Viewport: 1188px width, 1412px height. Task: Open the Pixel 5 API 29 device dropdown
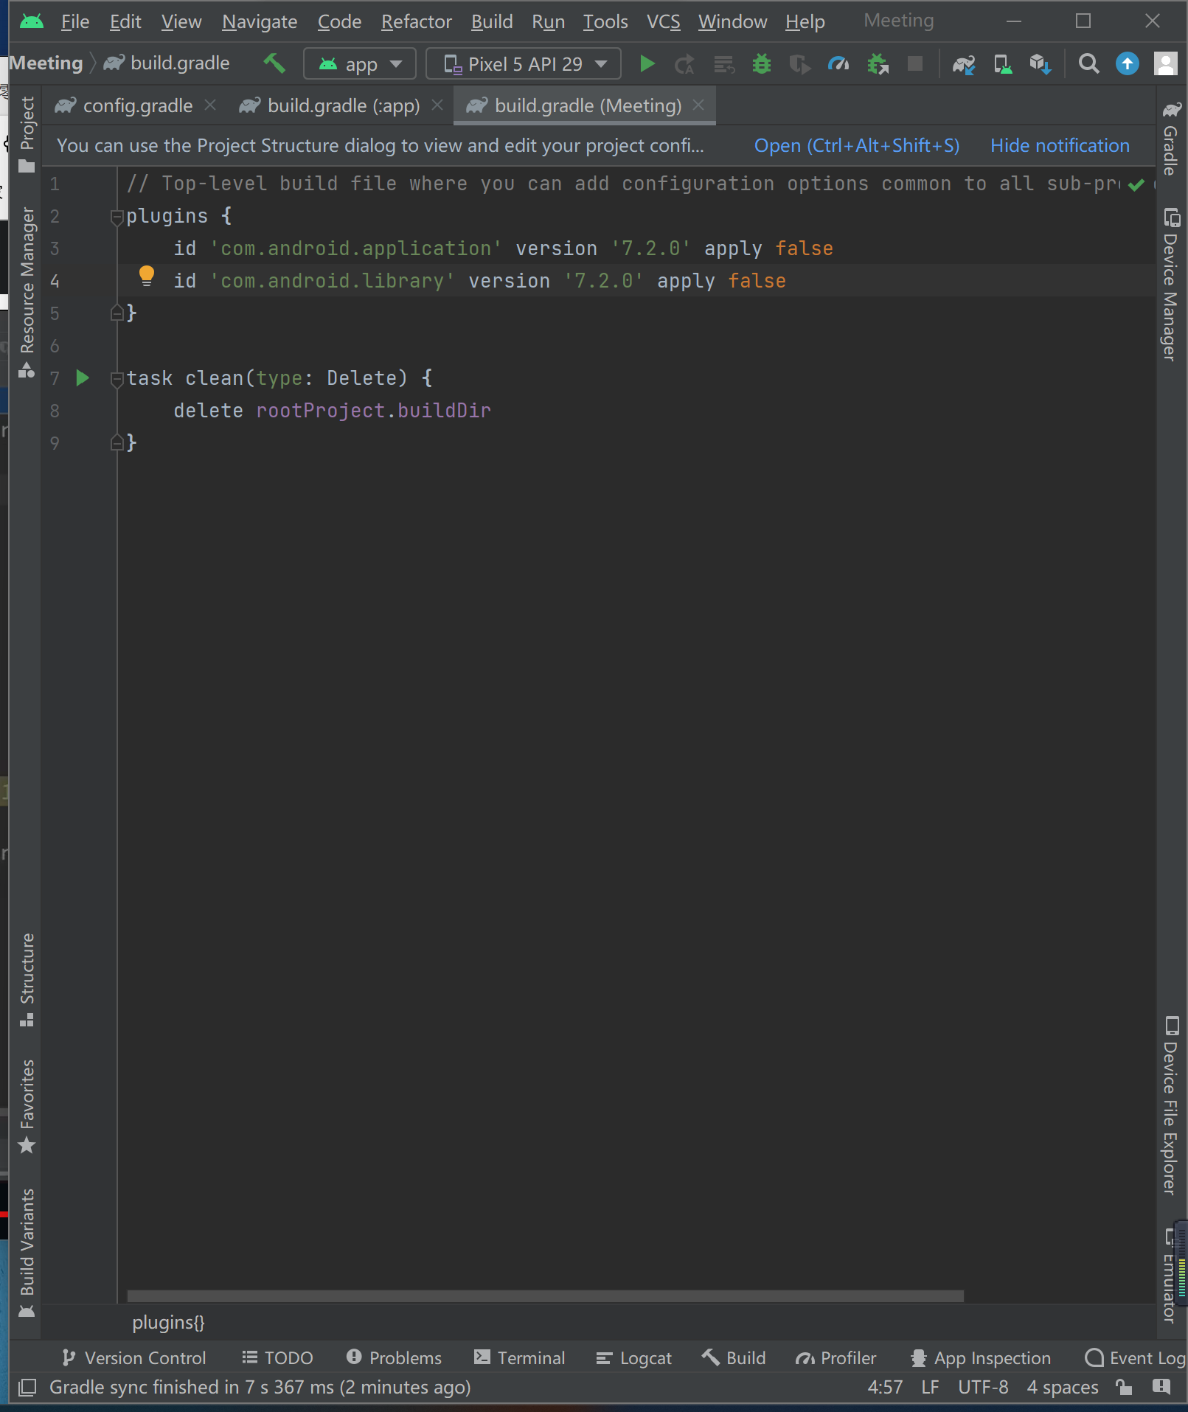(524, 64)
